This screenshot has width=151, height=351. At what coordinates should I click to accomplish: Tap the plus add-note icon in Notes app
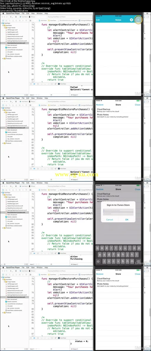[138, 20]
